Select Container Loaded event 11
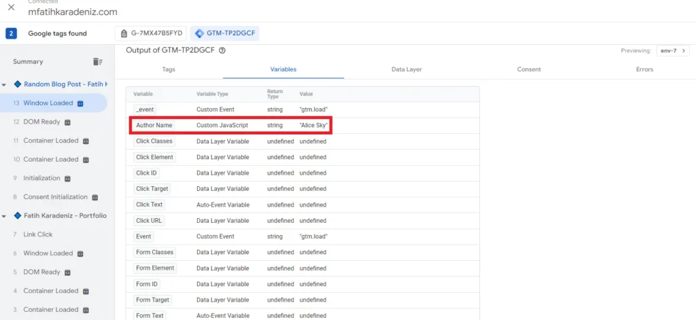Screen dimensions: 696x320 tap(50, 141)
